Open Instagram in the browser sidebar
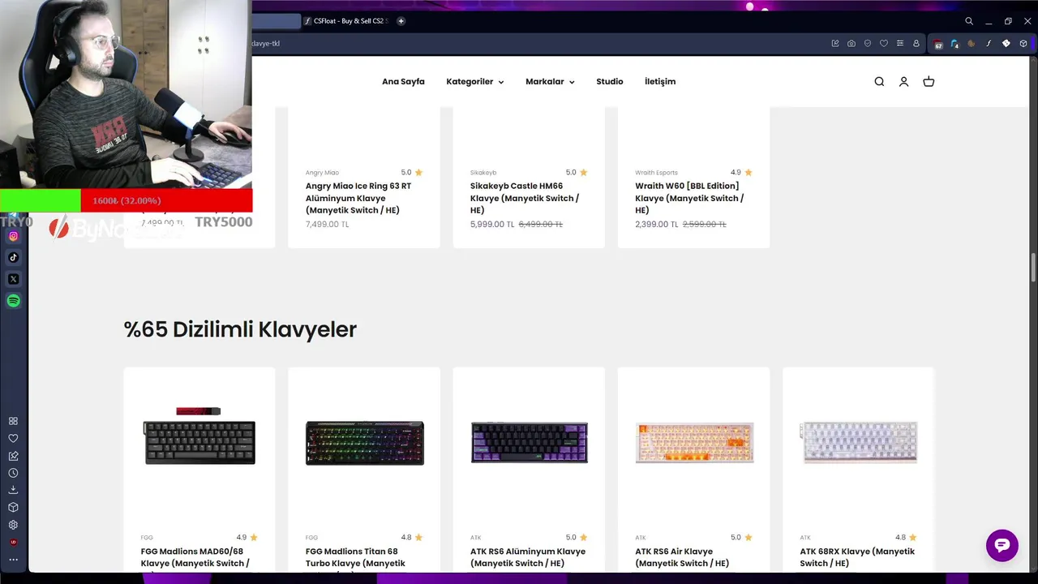Screen dimensions: 1038x584 13,236
